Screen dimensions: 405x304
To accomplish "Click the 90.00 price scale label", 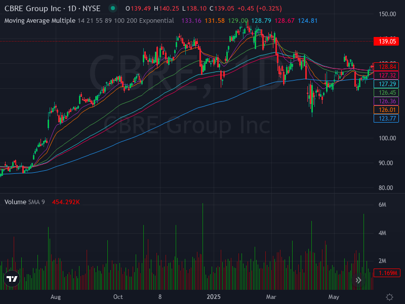I will point(386,163).
